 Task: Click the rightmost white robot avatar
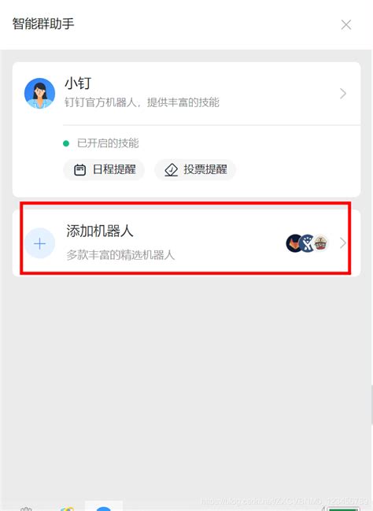[320, 243]
